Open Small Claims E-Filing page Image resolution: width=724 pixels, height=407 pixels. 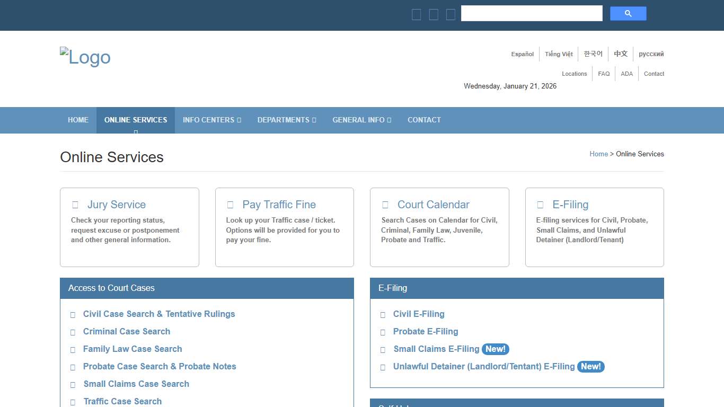[x=436, y=349]
